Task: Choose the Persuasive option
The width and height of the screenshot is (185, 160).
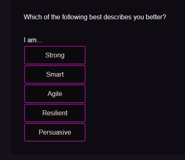Action: coord(55,132)
